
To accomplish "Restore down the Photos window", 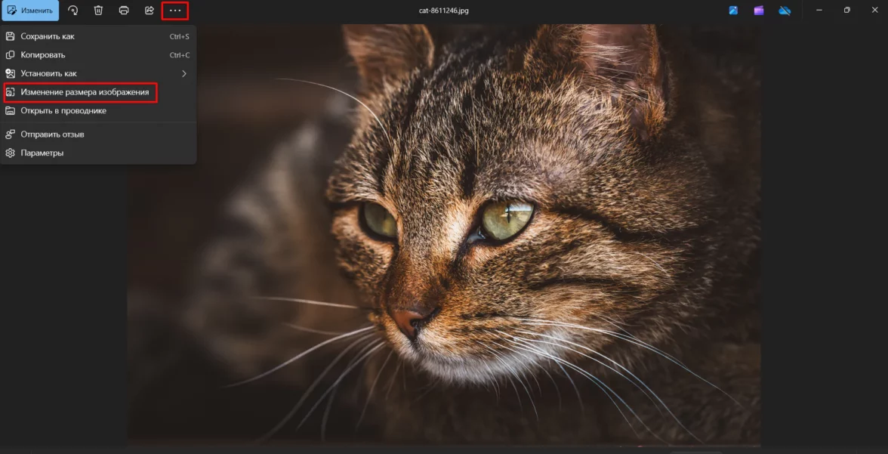I will tap(846, 11).
